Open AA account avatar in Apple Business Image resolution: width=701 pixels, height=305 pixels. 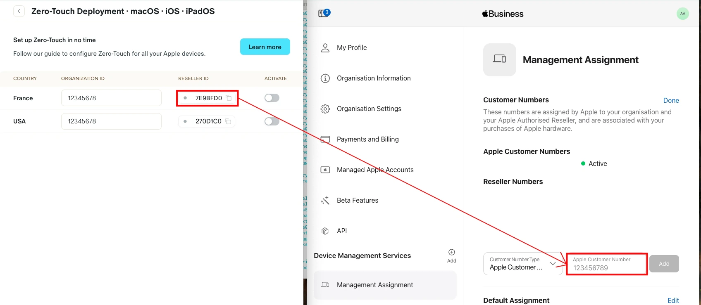tap(682, 14)
